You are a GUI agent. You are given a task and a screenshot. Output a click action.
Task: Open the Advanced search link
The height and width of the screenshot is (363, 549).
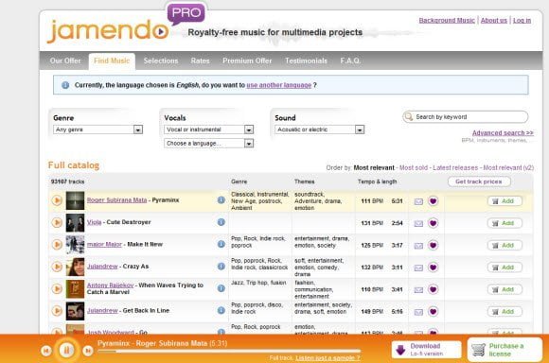[x=503, y=133]
